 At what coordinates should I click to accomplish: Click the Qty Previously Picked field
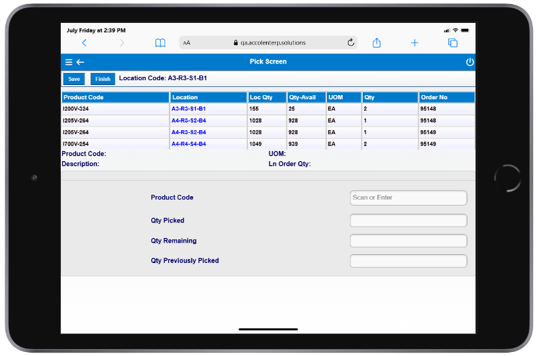tap(409, 261)
